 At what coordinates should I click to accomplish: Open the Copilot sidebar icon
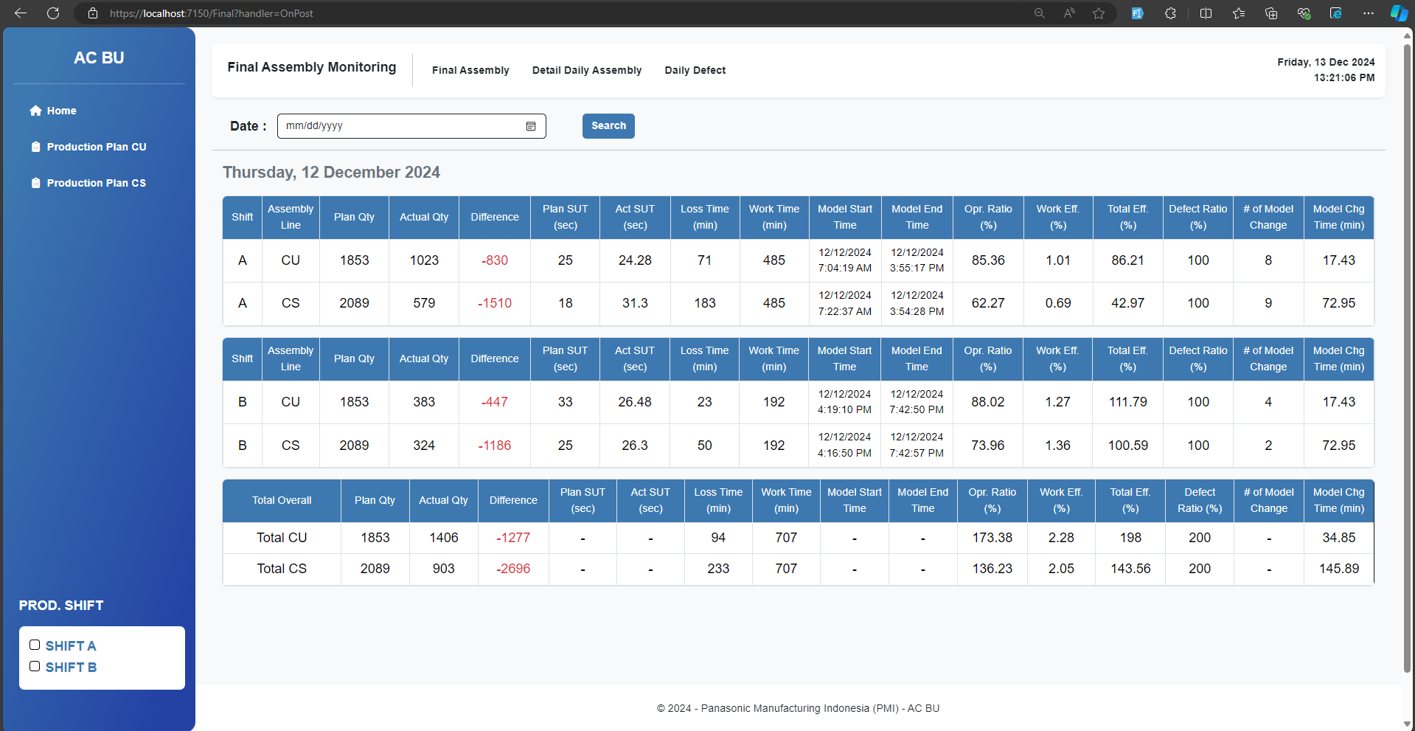pos(1399,13)
